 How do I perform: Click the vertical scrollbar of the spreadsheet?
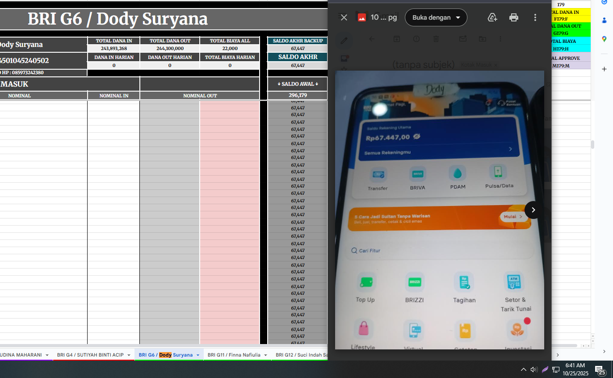click(593, 144)
